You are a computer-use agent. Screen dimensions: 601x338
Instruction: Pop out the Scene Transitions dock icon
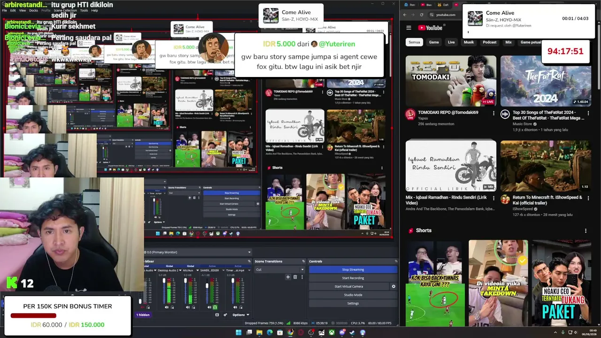click(x=303, y=261)
